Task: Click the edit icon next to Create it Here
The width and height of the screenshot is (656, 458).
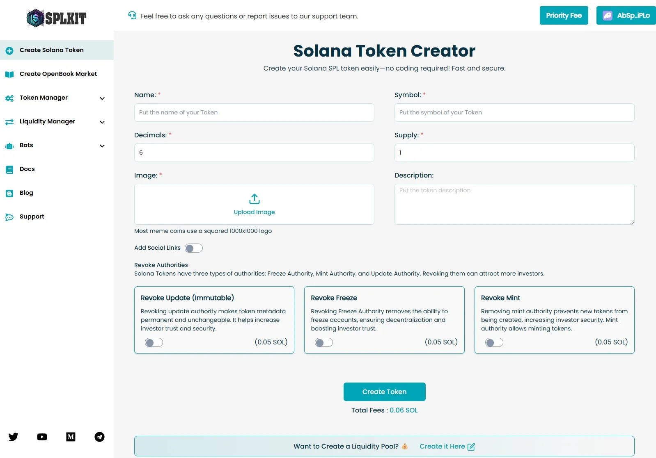Action: click(x=471, y=447)
